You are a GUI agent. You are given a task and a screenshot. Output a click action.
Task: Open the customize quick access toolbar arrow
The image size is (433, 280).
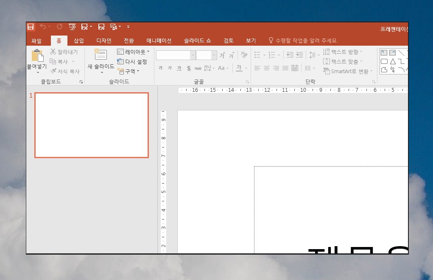point(128,27)
